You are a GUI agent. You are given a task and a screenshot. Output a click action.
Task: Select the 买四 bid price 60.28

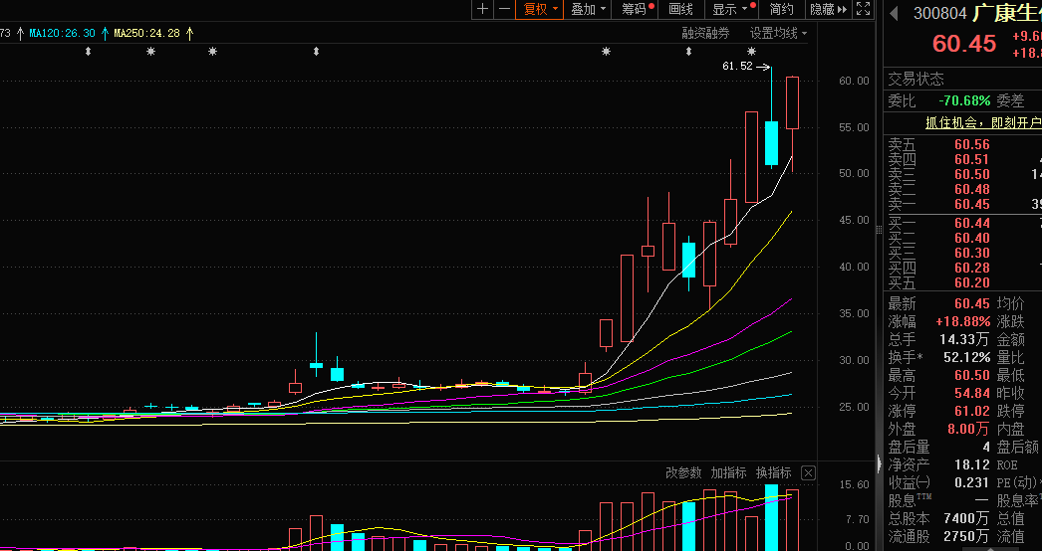[972, 268]
